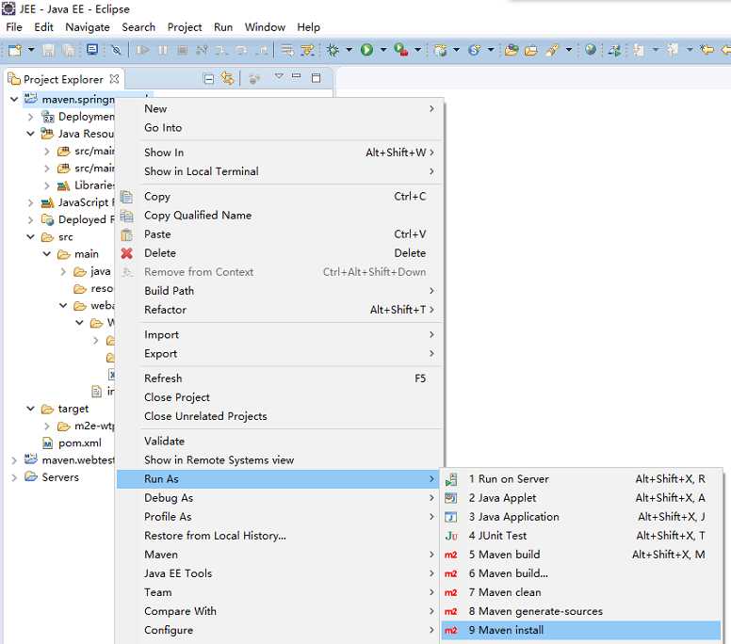Click the green Run toolbar button
The height and width of the screenshot is (644, 731).
[x=366, y=49]
